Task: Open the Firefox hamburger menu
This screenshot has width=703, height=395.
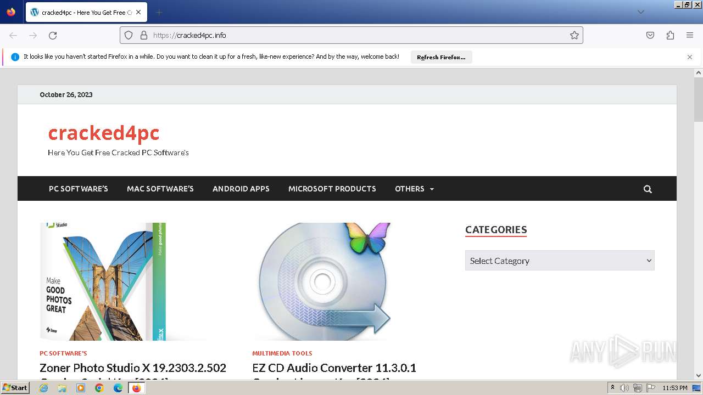Action: pyautogui.click(x=690, y=35)
